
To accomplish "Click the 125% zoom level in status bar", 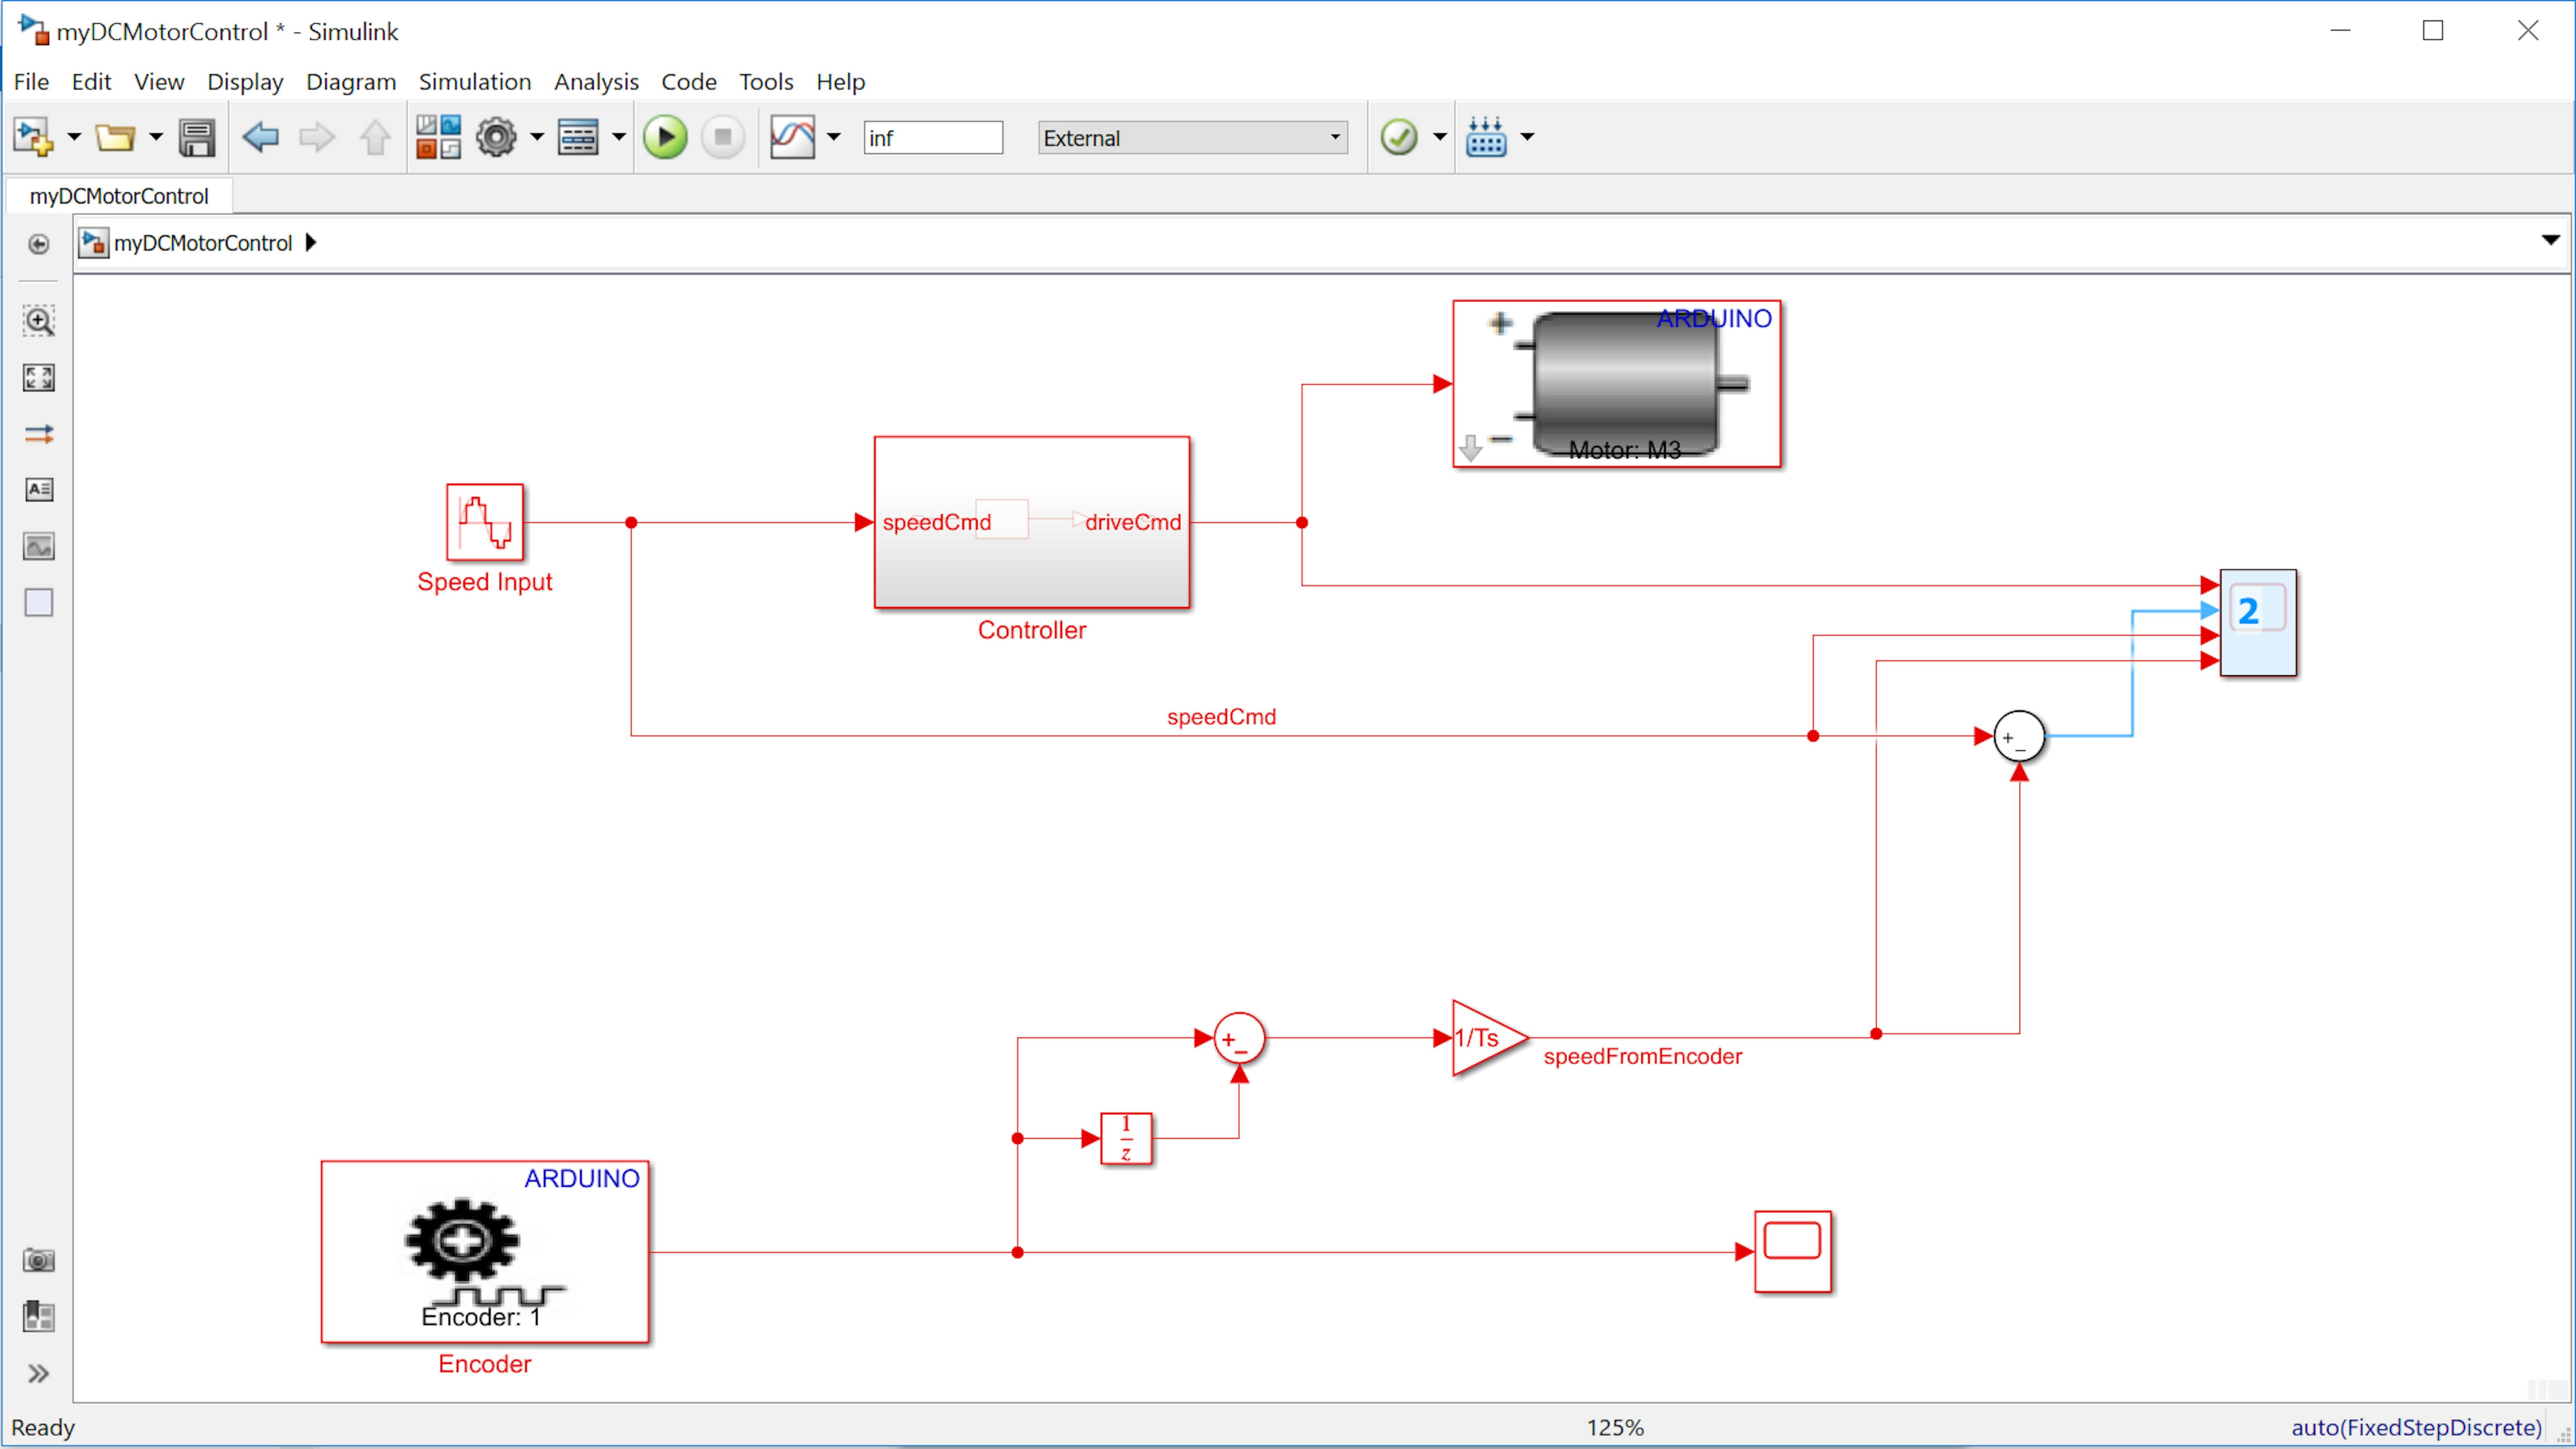I will [1615, 1427].
